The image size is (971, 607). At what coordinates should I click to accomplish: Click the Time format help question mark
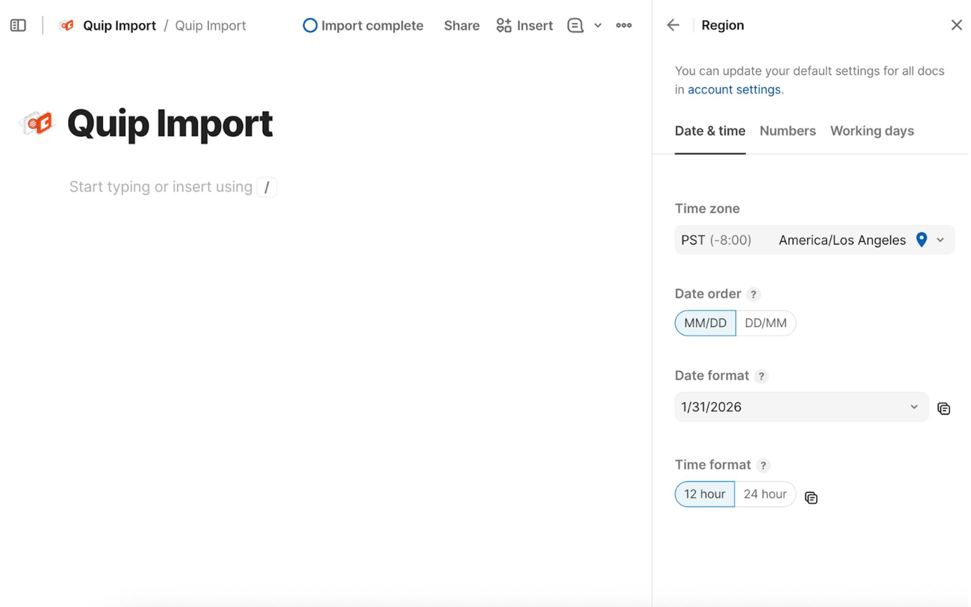(x=763, y=465)
